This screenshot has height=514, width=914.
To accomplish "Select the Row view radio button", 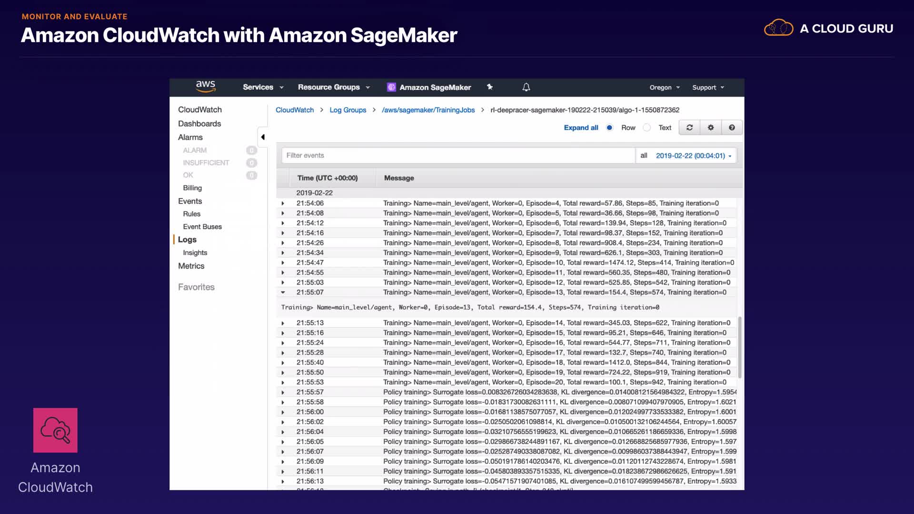I will [609, 128].
